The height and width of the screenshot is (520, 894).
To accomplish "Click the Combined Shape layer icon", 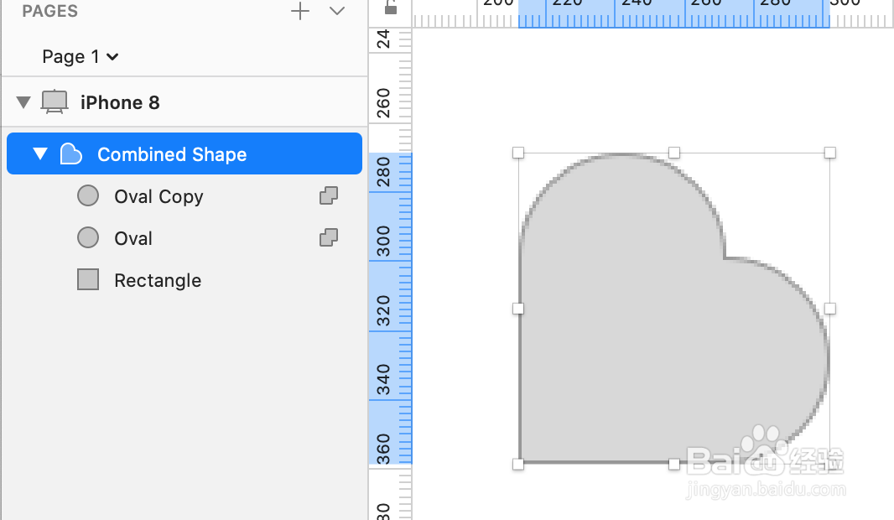I will pyautogui.click(x=70, y=154).
